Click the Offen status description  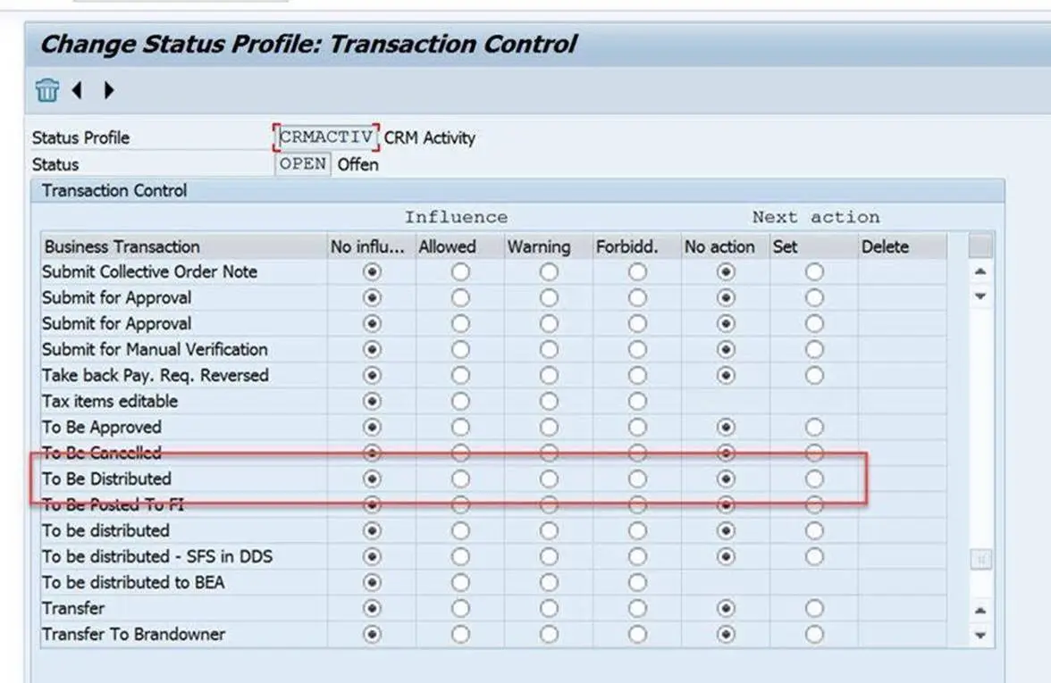[x=357, y=164]
